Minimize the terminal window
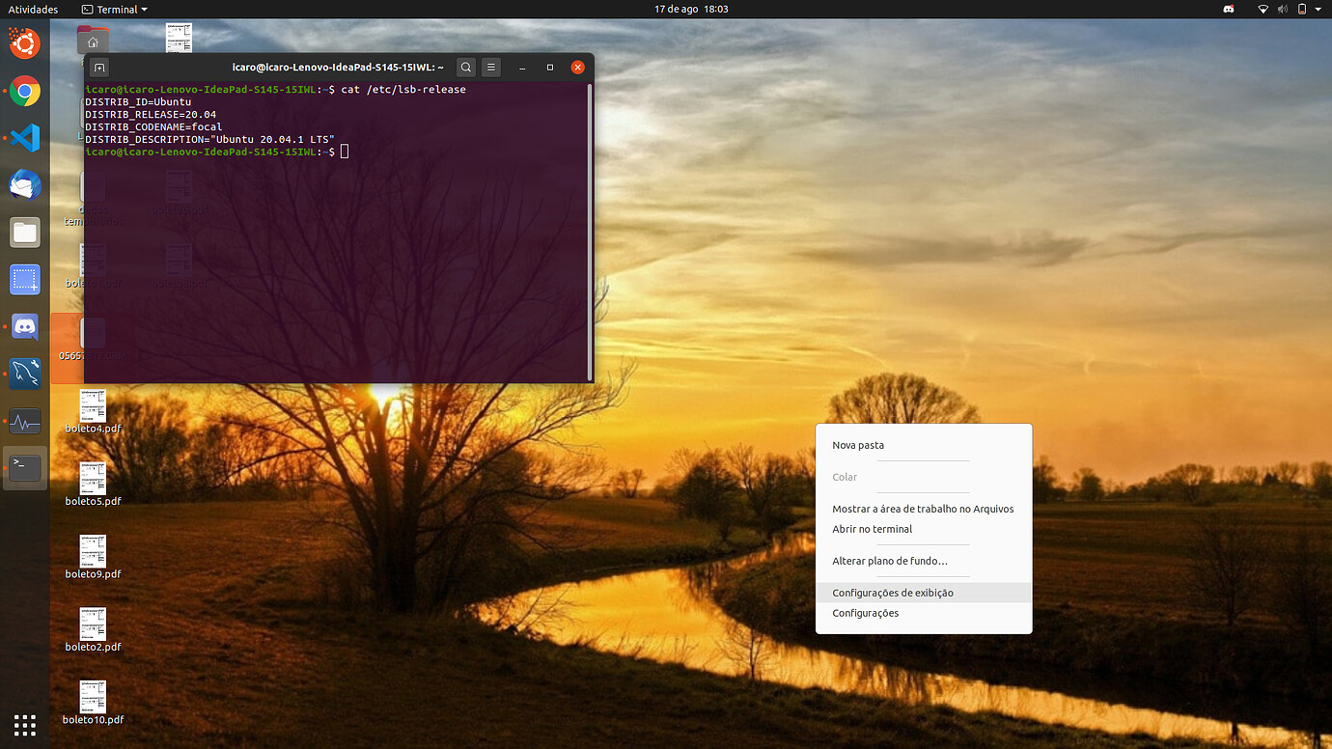Screen dimensions: 1332x749 point(522,68)
